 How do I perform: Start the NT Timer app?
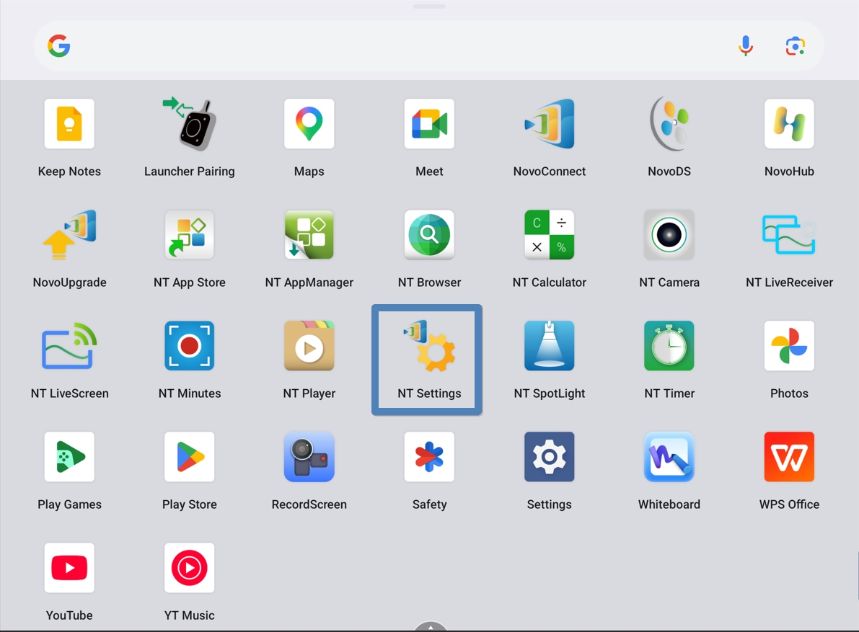[x=669, y=347]
